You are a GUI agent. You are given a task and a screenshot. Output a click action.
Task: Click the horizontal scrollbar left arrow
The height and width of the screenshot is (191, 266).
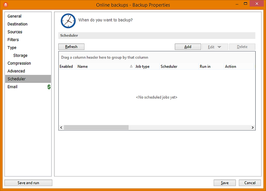(61, 128)
